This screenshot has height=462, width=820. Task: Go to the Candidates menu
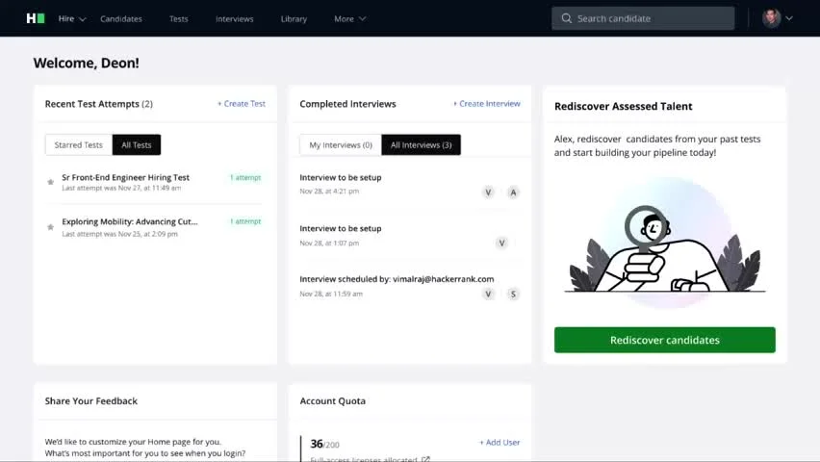[121, 19]
